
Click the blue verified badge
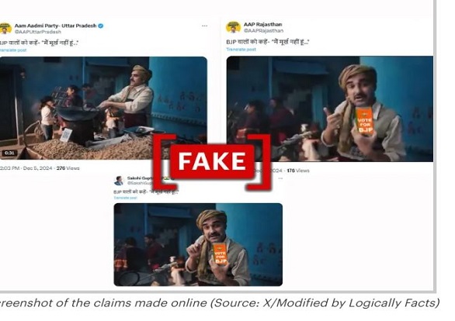point(101,26)
